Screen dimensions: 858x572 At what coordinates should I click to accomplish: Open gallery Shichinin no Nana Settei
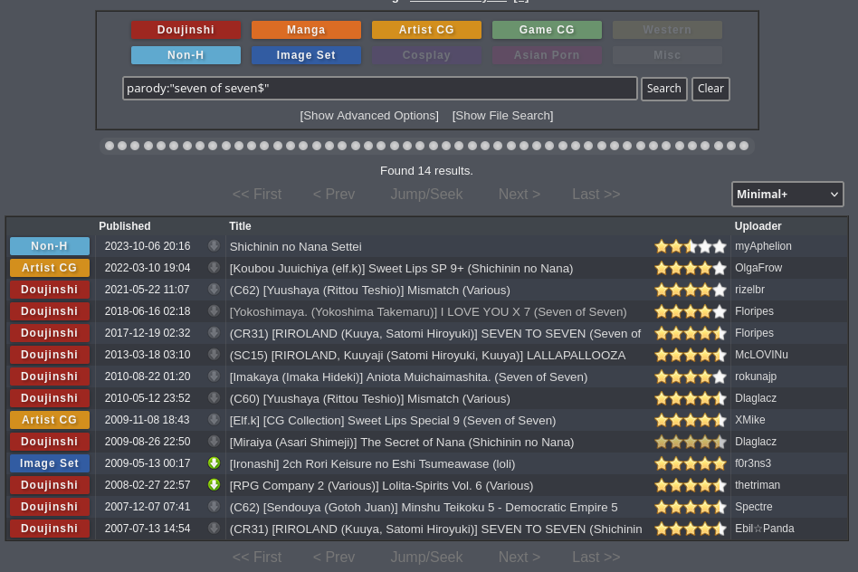coord(295,246)
